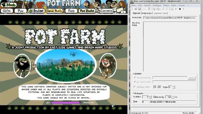Click the Makro arbeitet status text

pos(189,113)
